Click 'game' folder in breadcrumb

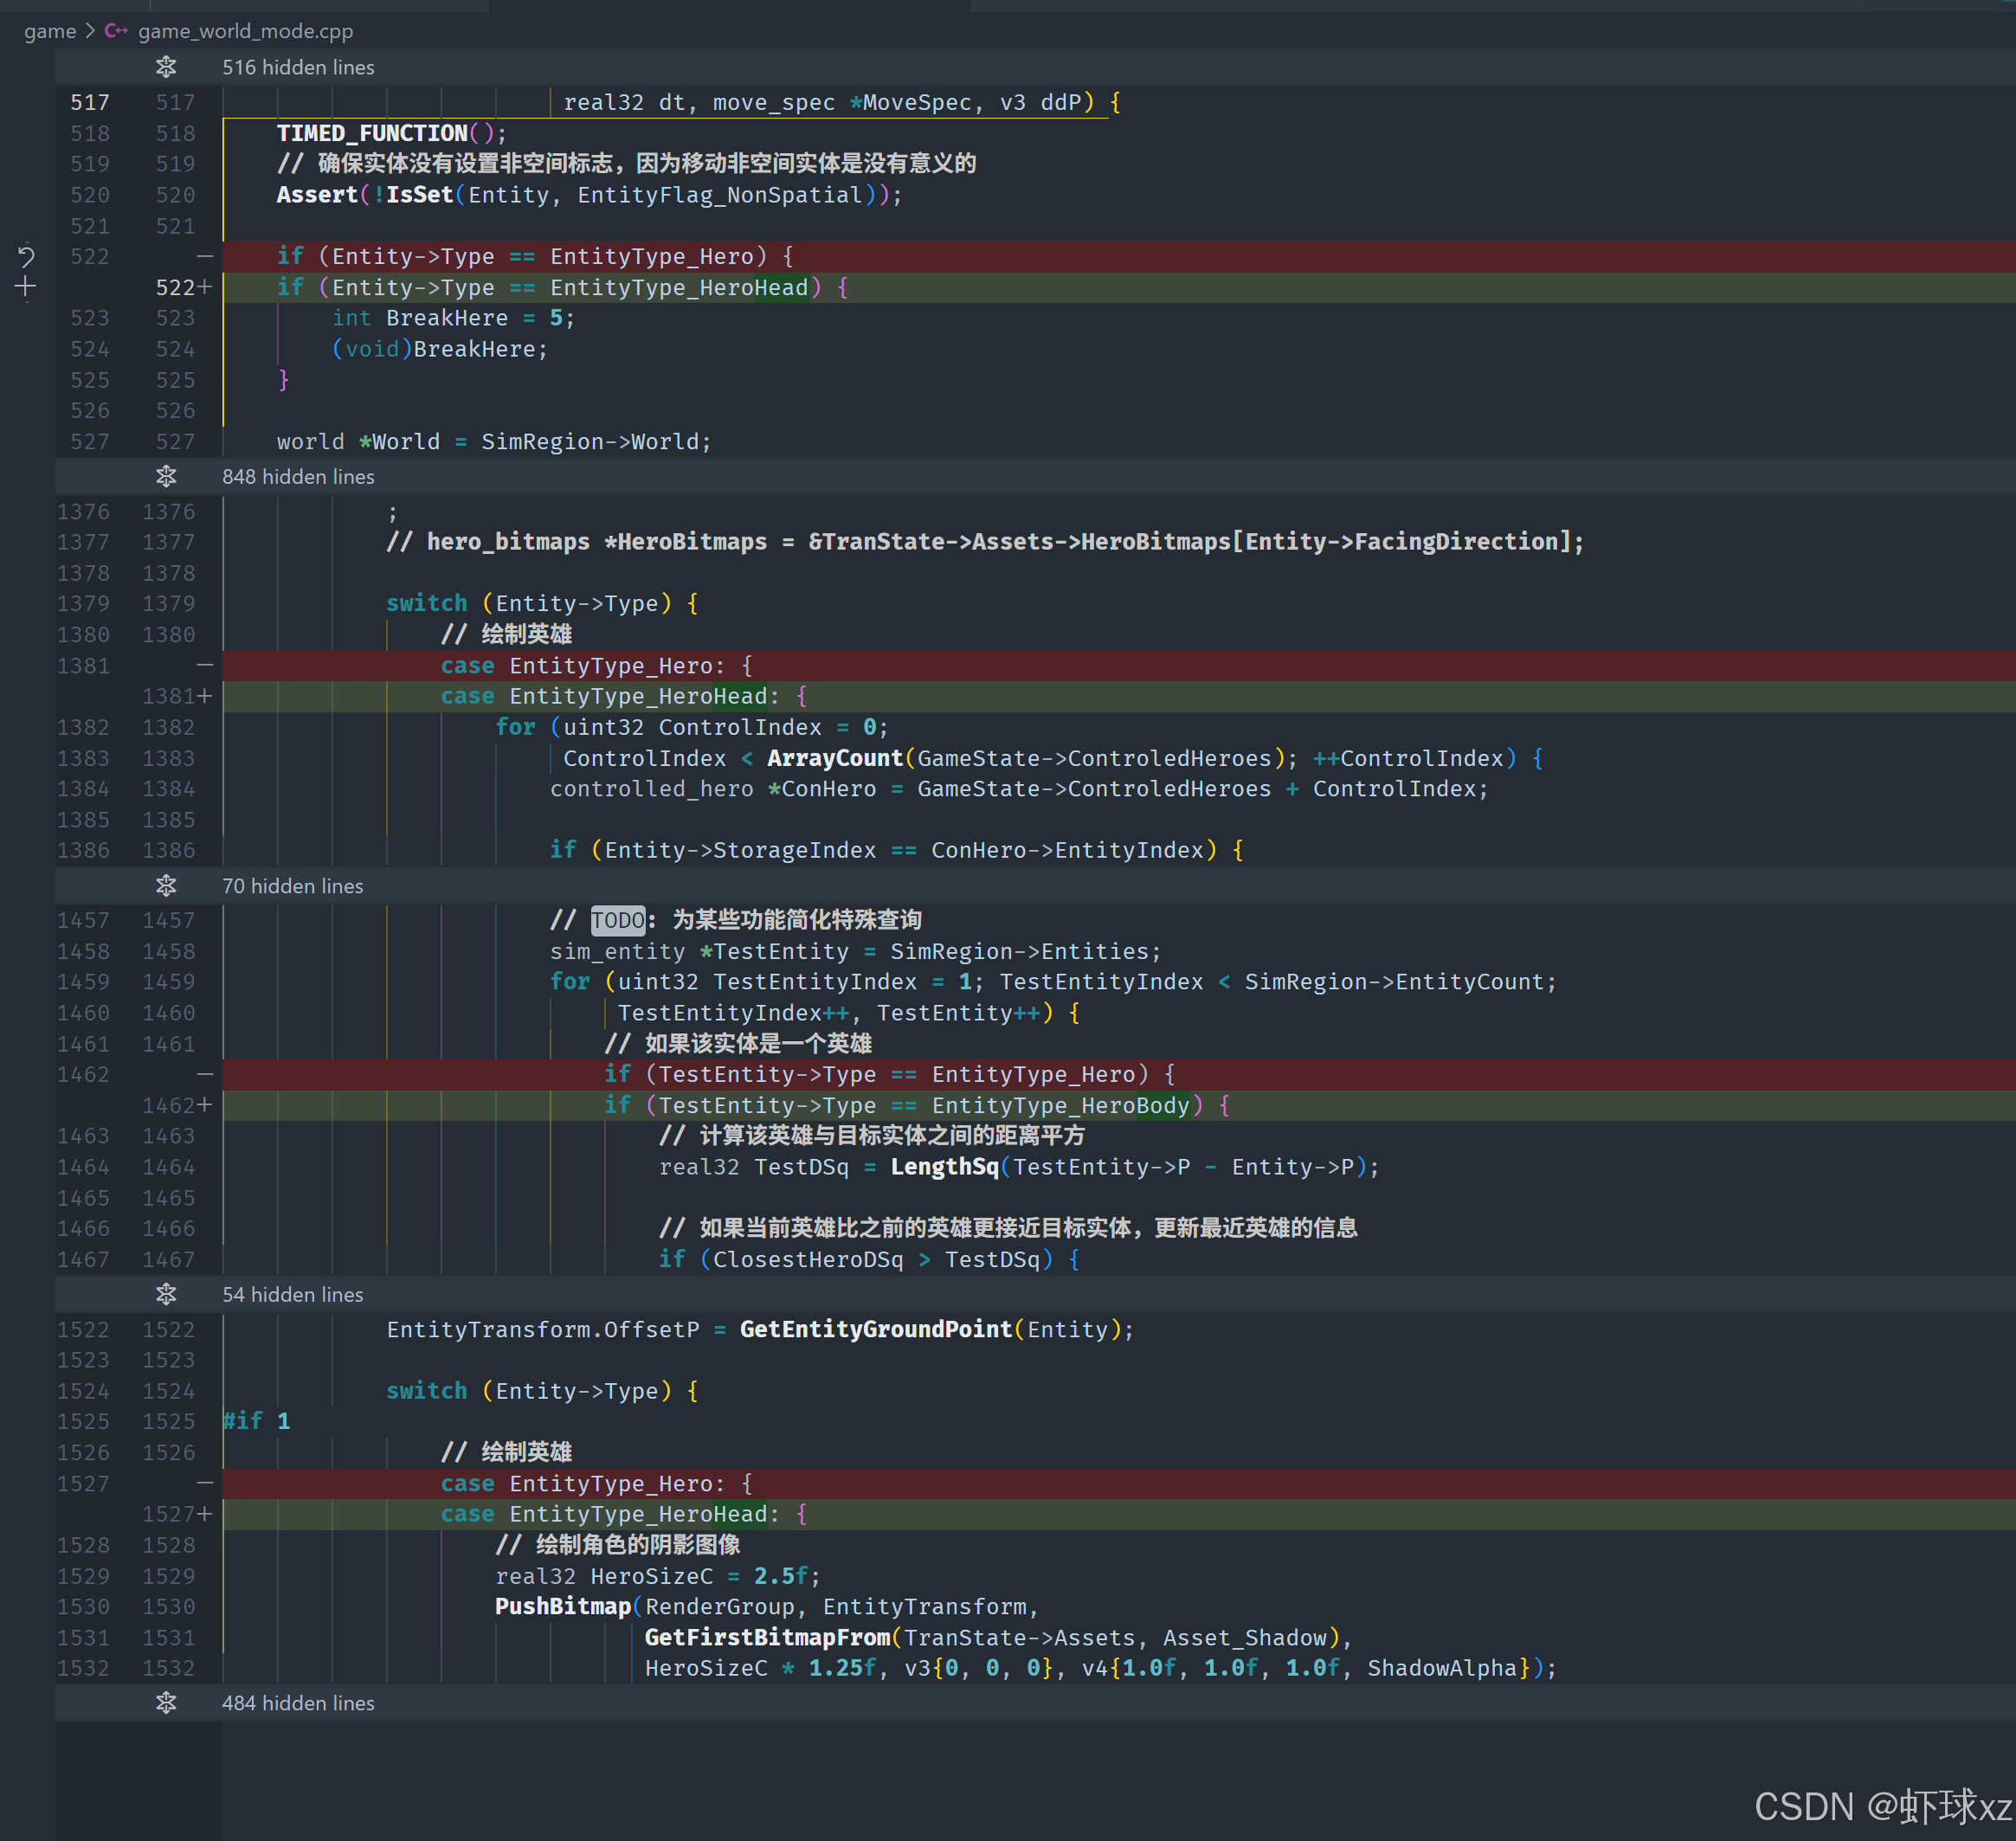(50, 31)
